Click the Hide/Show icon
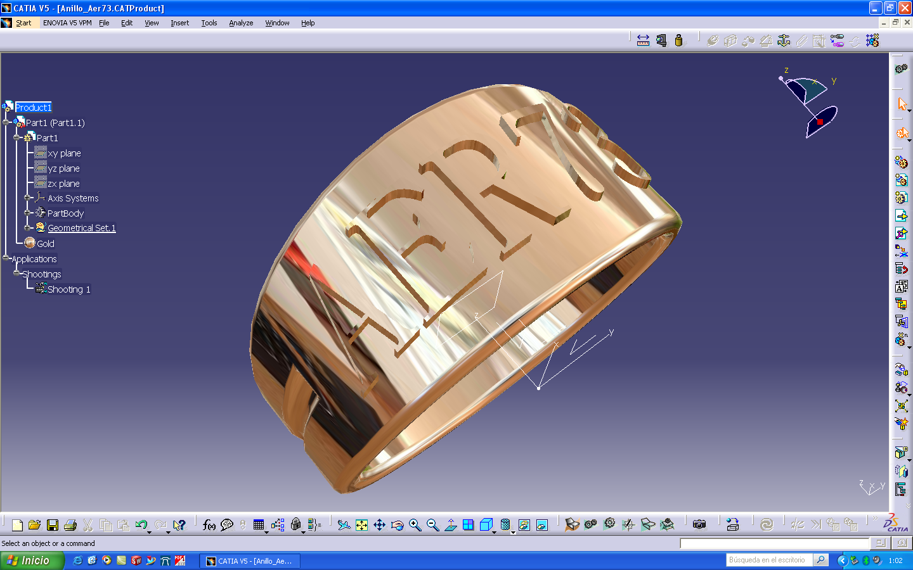The height and width of the screenshot is (570, 913). (524, 525)
